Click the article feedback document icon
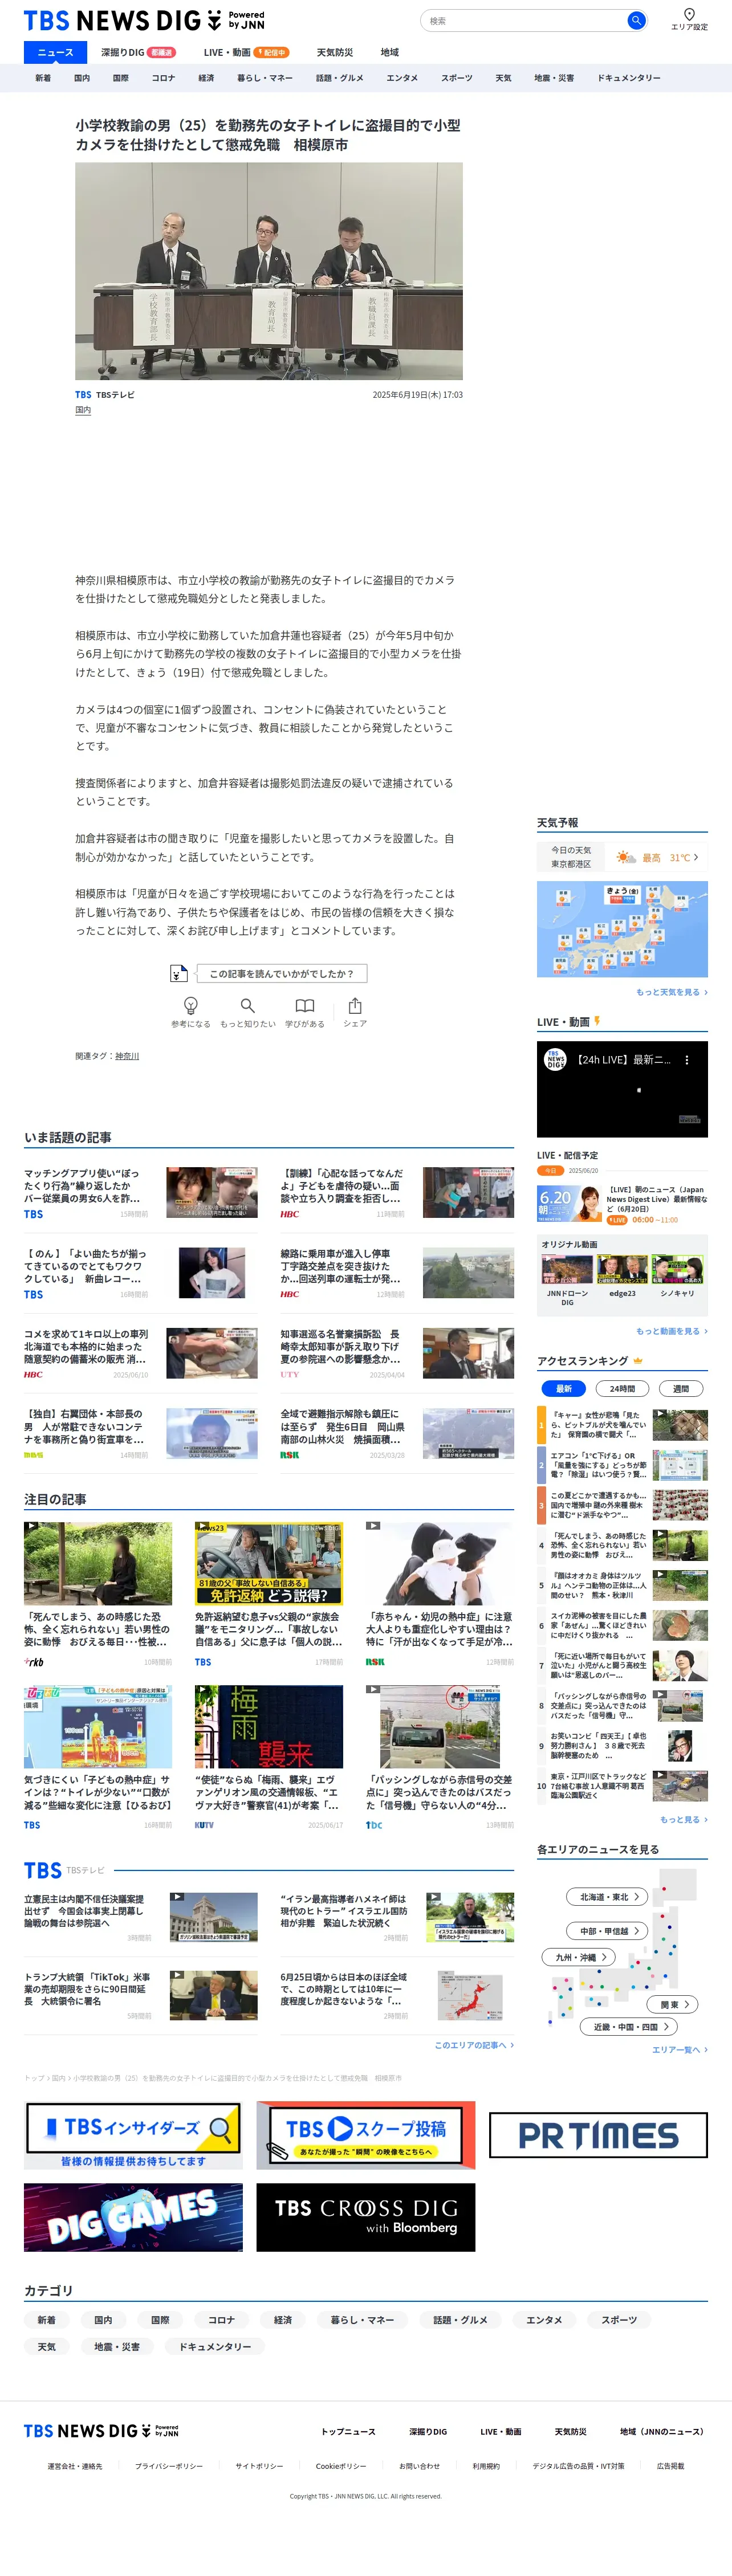This screenshot has height=2576, width=732. click(178, 973)
